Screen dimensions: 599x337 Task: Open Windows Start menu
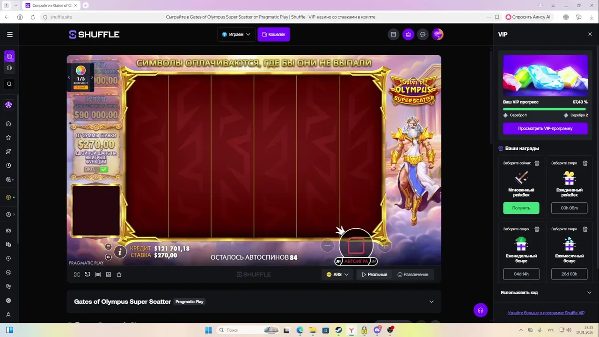208,330
